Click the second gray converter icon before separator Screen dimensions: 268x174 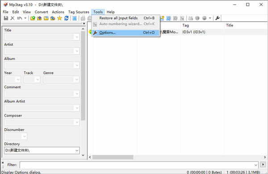(182, 18)
